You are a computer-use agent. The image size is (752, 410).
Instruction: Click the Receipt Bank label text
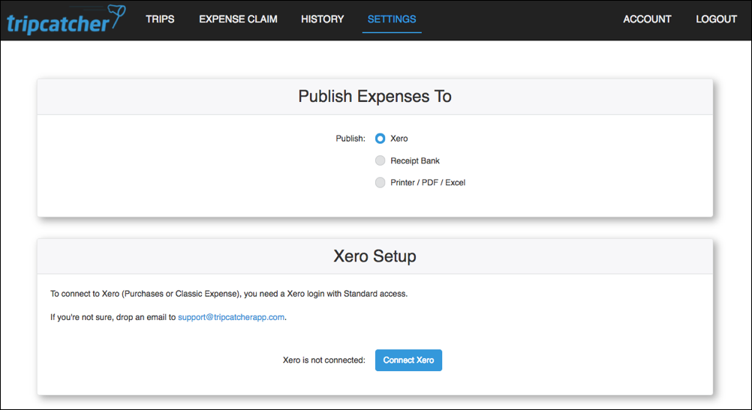click(x=415, y=161)
